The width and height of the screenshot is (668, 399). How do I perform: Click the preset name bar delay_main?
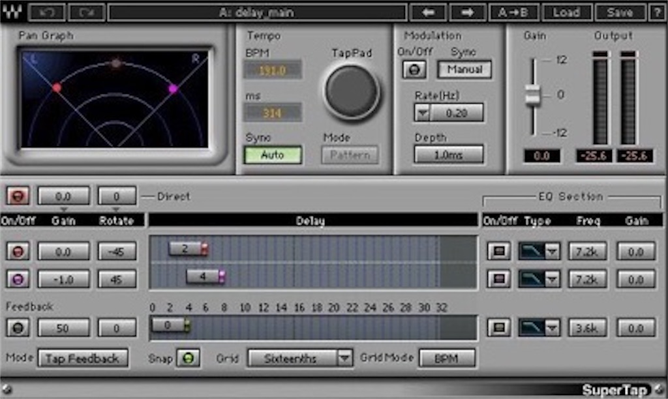tap(257, 12)
